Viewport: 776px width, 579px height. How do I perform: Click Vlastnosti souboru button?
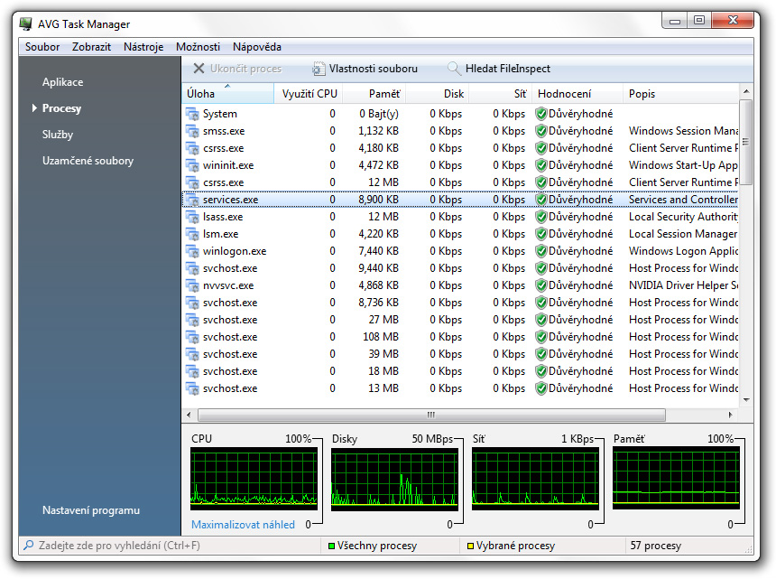(x=365, y=69)
